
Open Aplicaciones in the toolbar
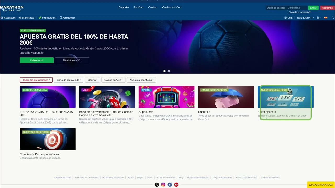68,18
